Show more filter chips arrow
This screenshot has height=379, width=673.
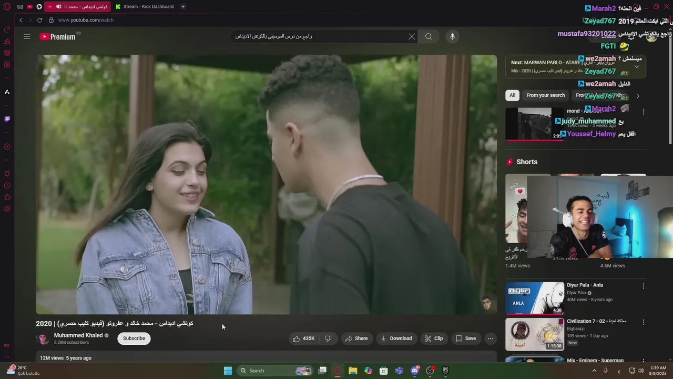pyautogui.click(x=638, y=96)
